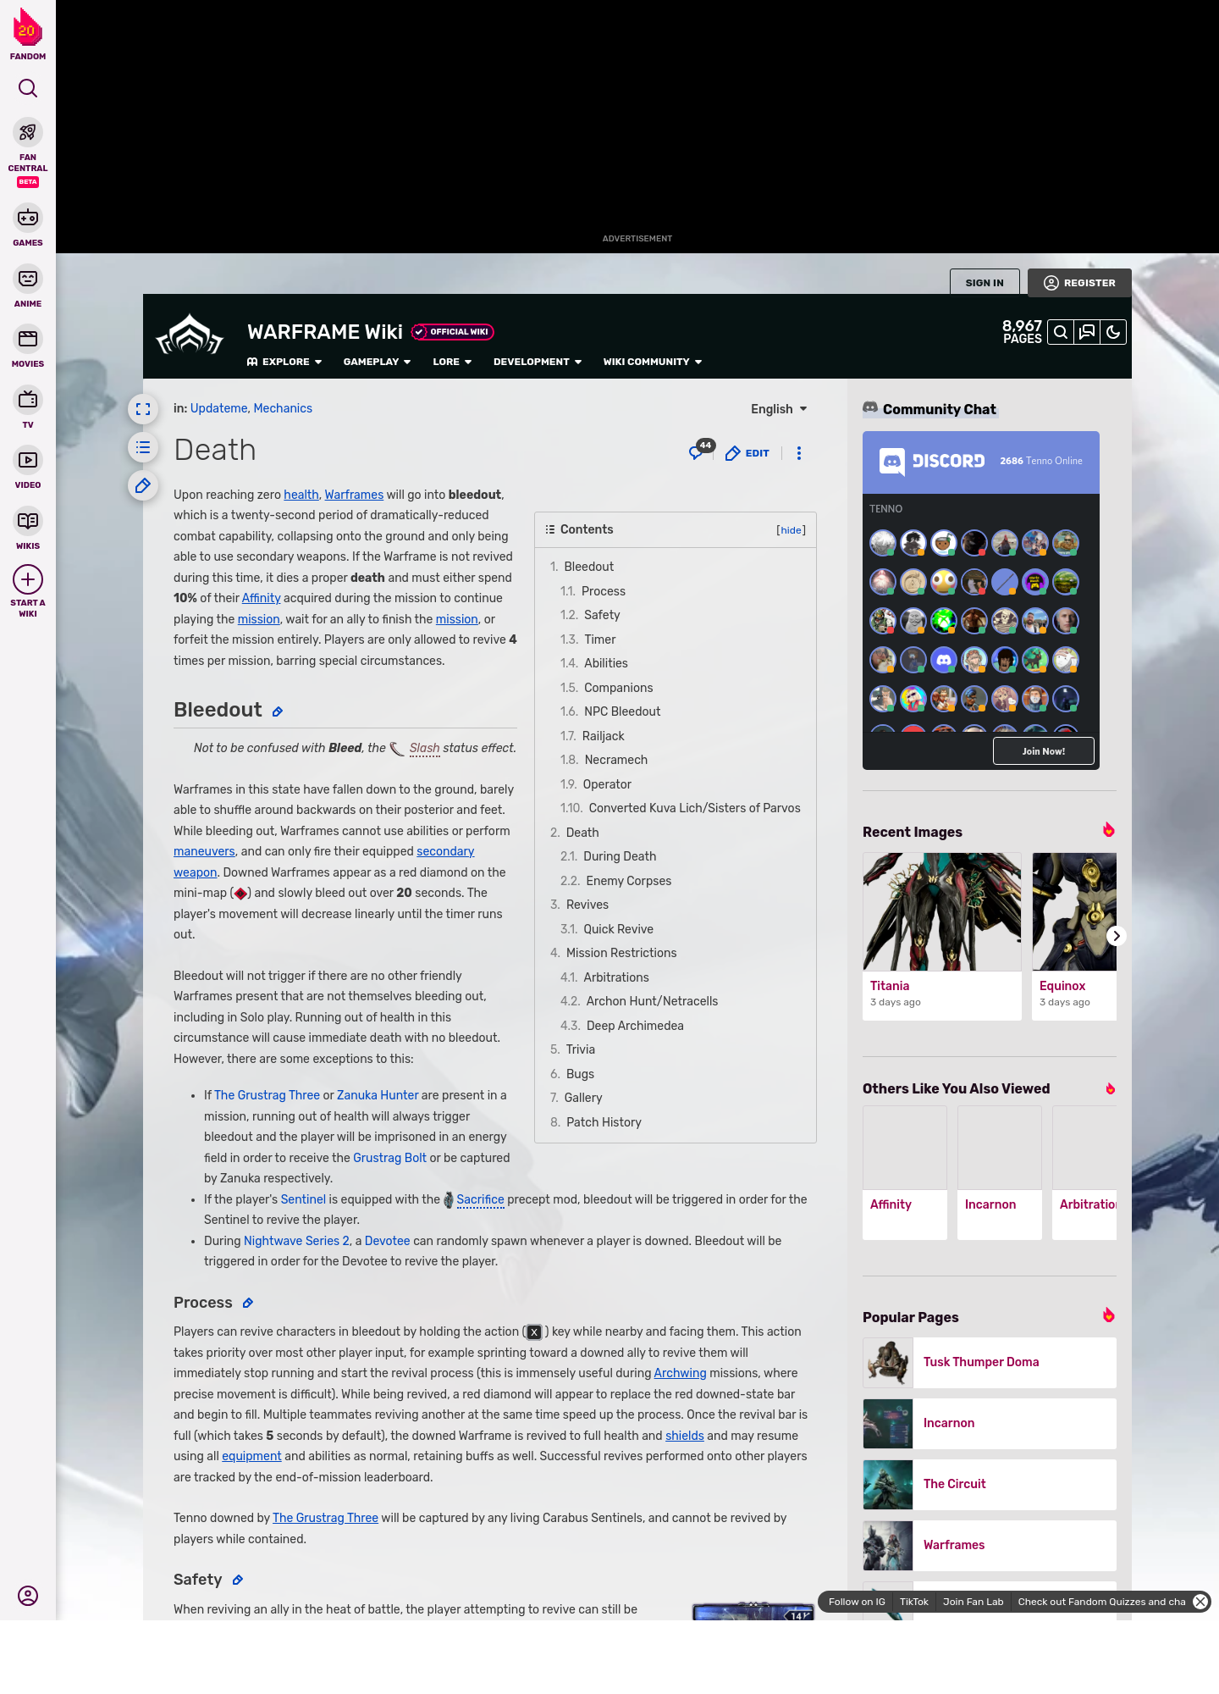Open the Gameplay navigation menu
1219x1694 pixels.
click(377, 362)
